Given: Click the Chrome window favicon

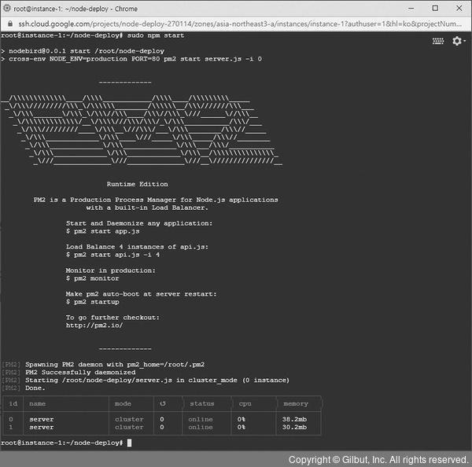Looking at the screenshot, I should coord(6,8).
